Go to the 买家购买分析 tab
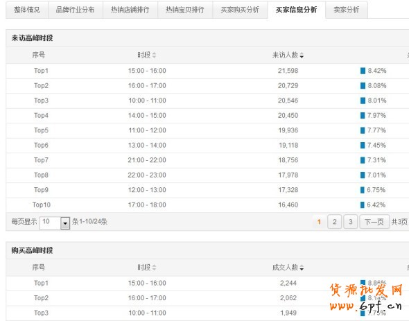The width and height of the screenshot is (409, 321). click(240, 10)
